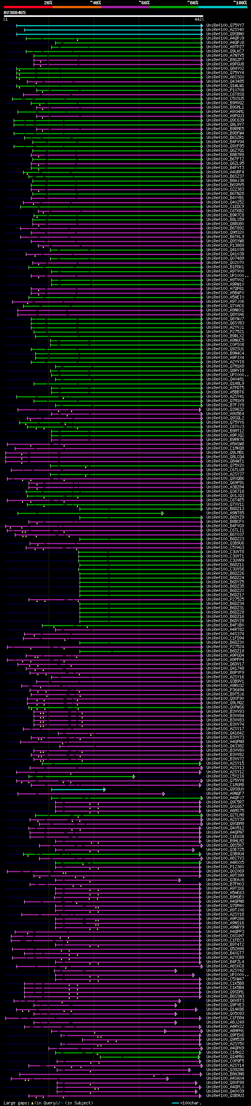Screen dimensions: 251x1106
Task: Select the short green bar for UniRef100_A9NT85
Action: pyautogui.click(x=91, y=514)
